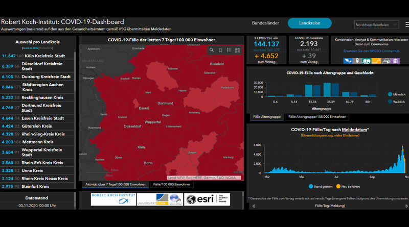Click the Datenstand 03.11.2020 date text

[37, 206]
